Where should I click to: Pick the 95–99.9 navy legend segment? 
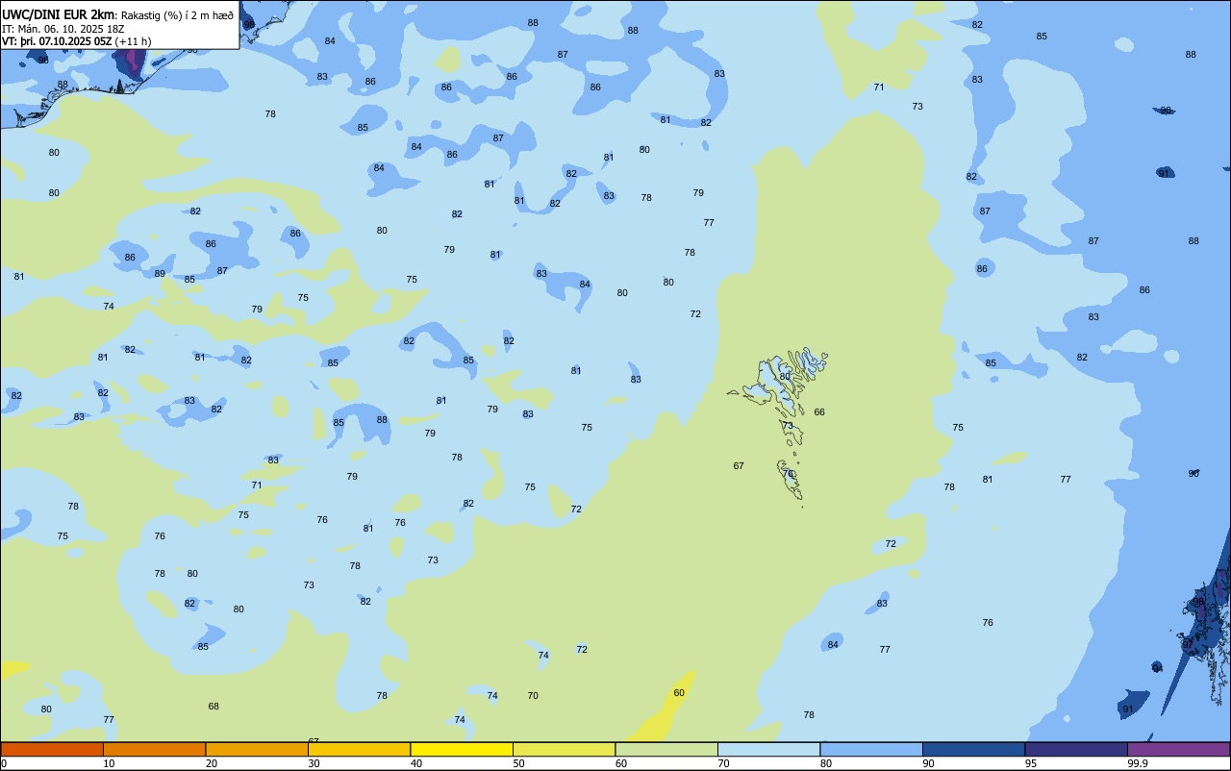coord(1076,749)
